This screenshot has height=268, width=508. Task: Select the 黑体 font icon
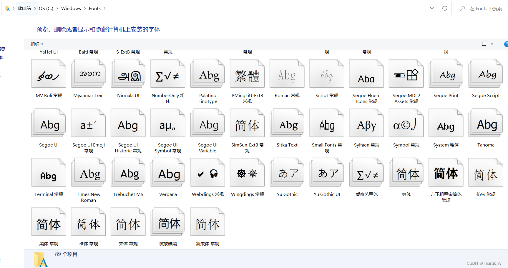(x=49, y=222)
